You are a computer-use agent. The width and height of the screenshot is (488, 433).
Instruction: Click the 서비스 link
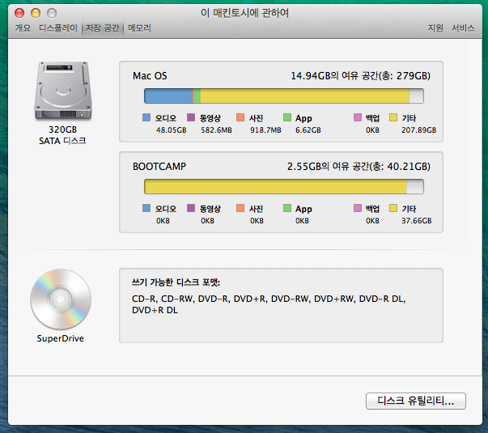463,28
